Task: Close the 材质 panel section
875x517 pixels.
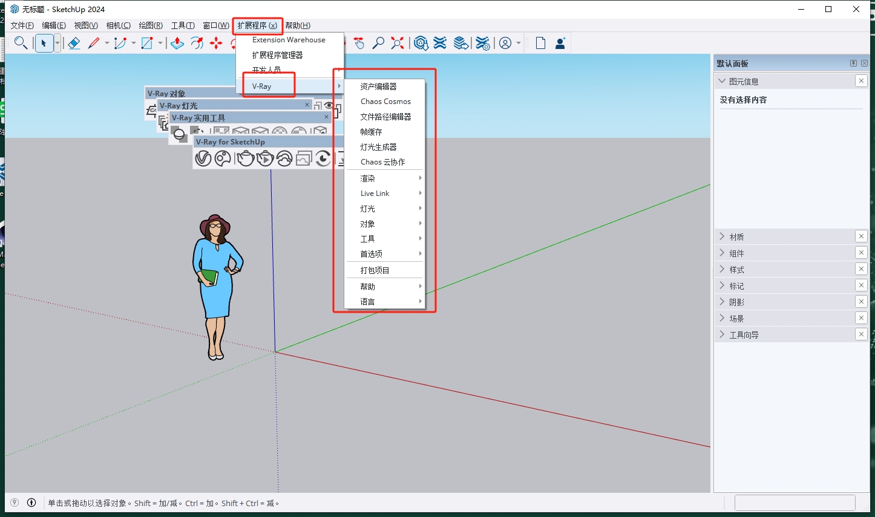Action: [x=861, y=236]
